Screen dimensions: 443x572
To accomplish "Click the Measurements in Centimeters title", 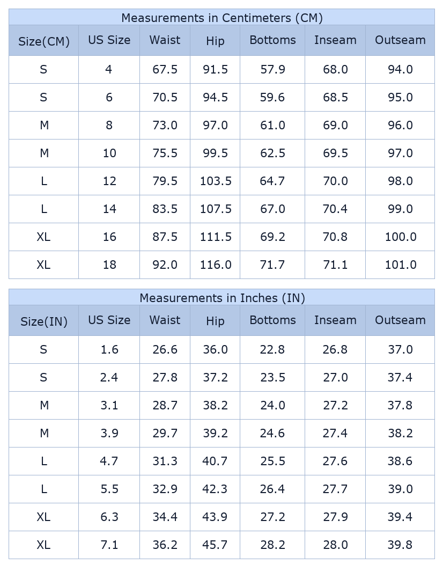I will 222,18.
